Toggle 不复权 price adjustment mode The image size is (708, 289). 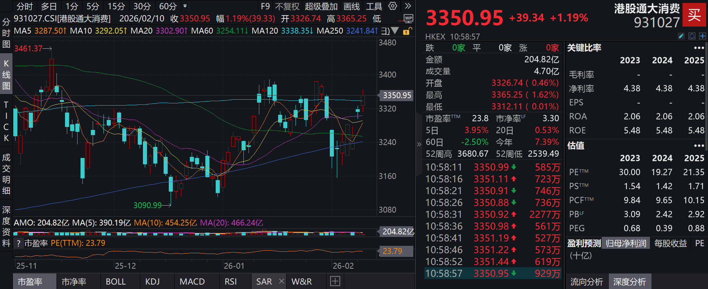[x=287, y=6]
